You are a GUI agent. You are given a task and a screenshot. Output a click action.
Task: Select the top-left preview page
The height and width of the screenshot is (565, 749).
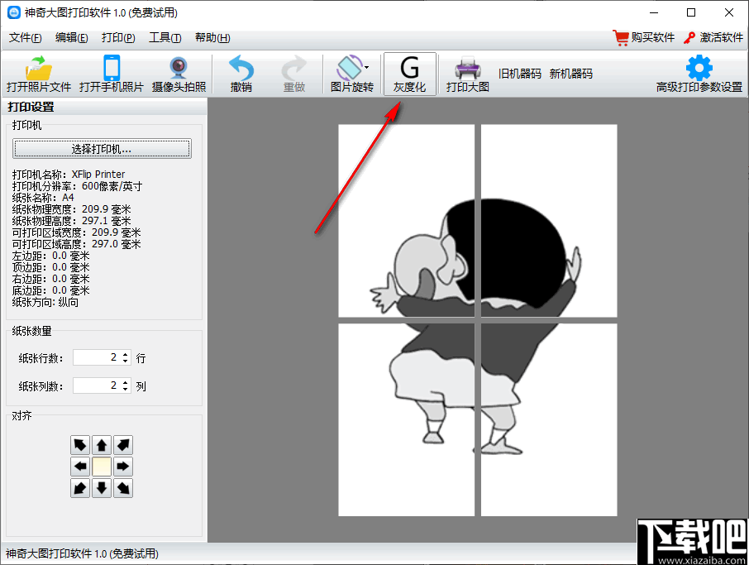click(x=407, y=221)
